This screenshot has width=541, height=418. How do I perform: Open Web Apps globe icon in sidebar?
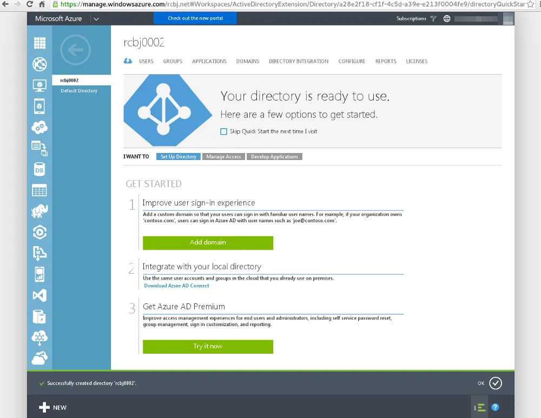click(39, 64)
